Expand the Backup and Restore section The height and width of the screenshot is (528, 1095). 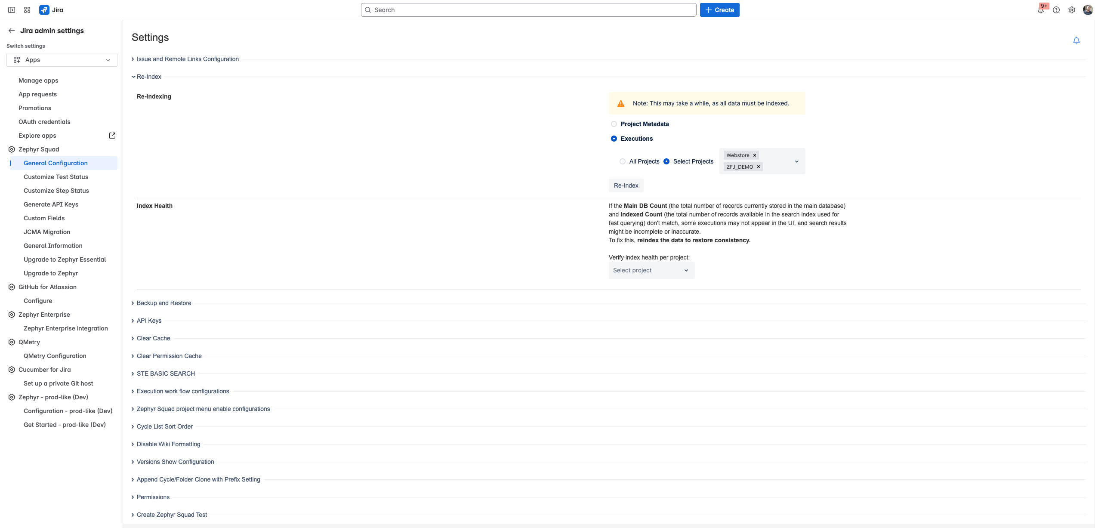point(164,303)
